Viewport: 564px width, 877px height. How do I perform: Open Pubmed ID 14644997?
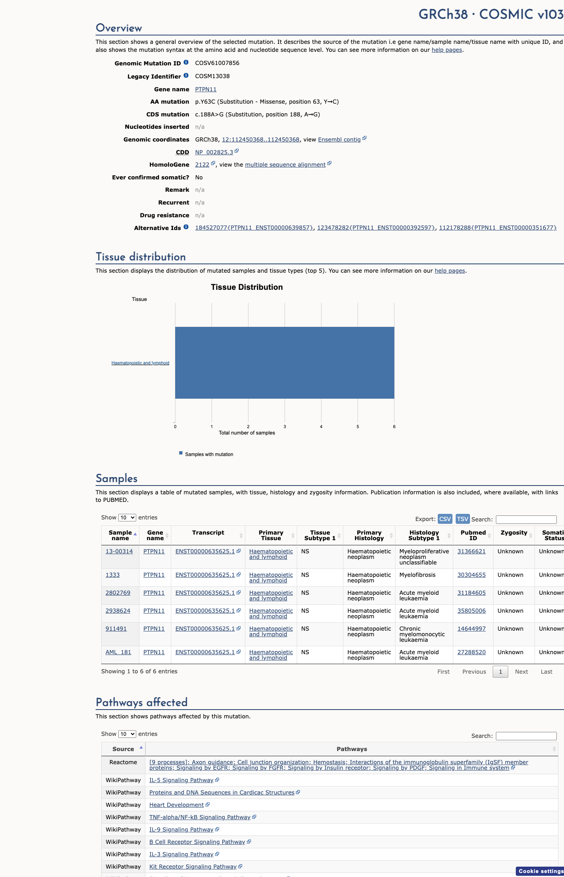click(472, 629)
